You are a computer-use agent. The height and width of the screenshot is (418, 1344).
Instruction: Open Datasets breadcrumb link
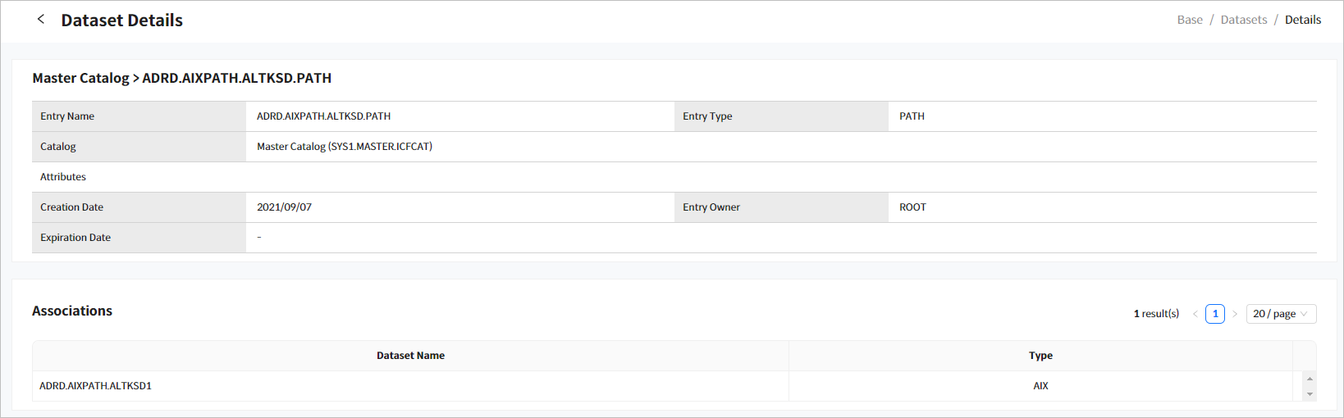[x=1244, y=20]
